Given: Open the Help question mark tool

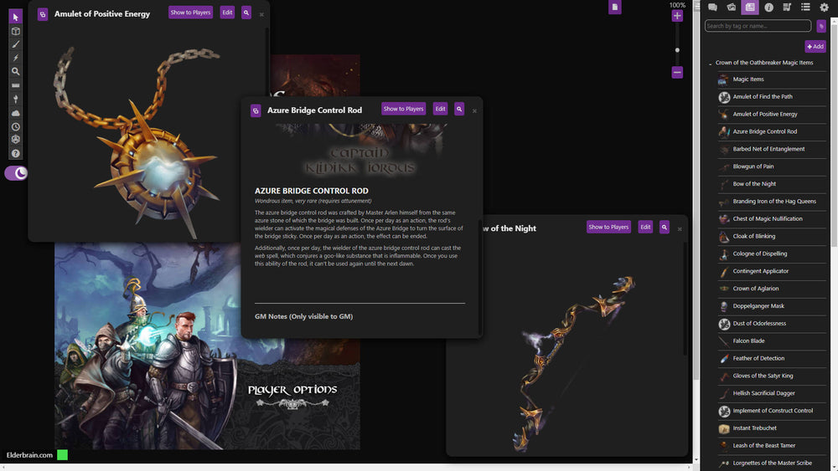Looking at the screenshot, I should 15,154.
